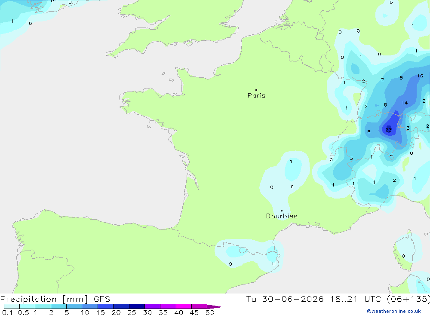Click the 4 mm precipitation value
Image resolution: width=430 pixels, height=315 pixels.
coord(391,155)
